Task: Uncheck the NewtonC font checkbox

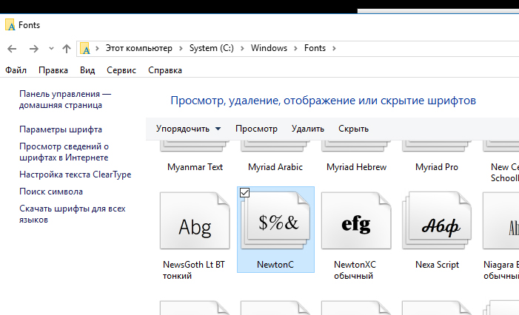Action: coord(244,192)
